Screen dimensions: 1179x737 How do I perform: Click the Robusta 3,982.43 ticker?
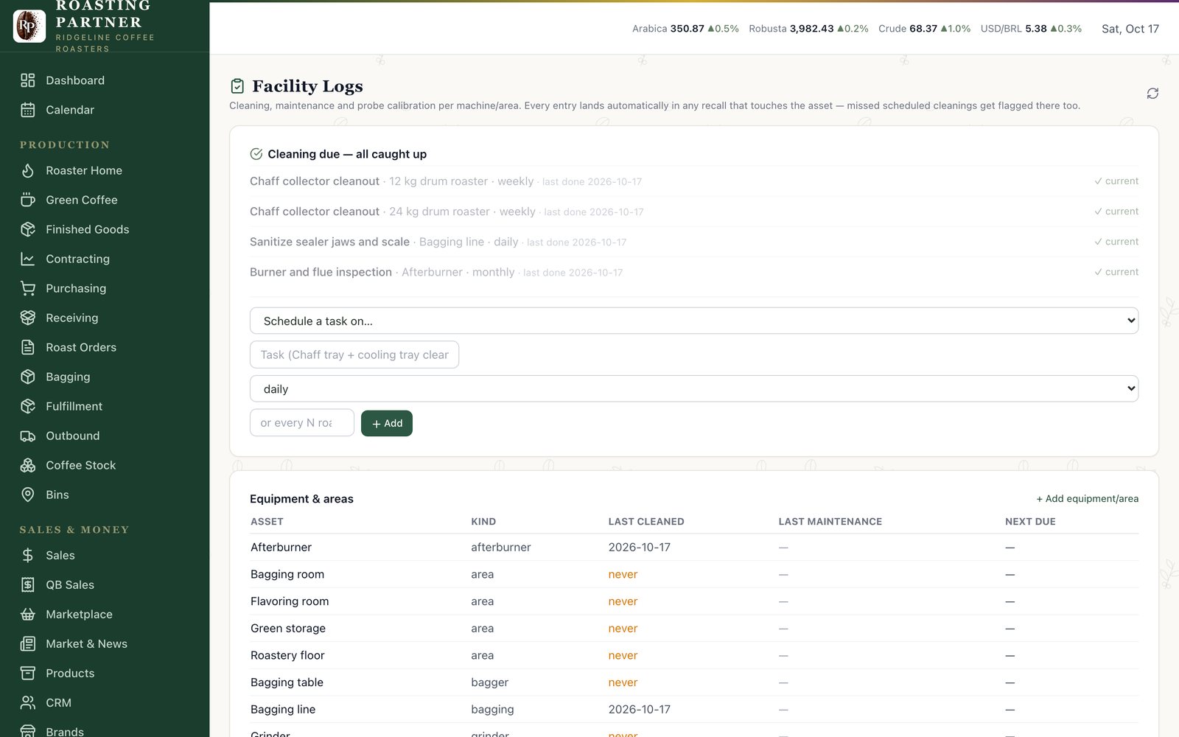(x=808, y=29)
